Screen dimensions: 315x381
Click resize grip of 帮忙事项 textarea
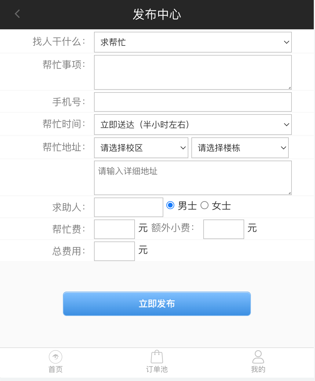(289, 88)
